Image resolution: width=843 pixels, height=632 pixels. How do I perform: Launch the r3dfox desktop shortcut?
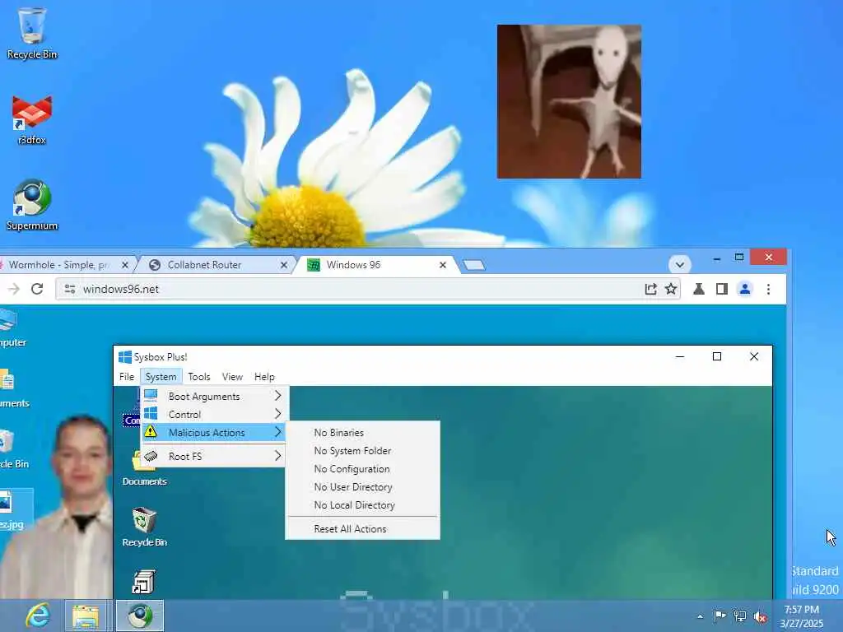(x=32, y=120)
